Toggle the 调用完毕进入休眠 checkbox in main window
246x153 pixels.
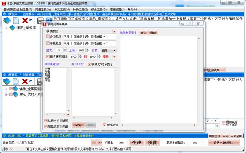click(224, 123)
